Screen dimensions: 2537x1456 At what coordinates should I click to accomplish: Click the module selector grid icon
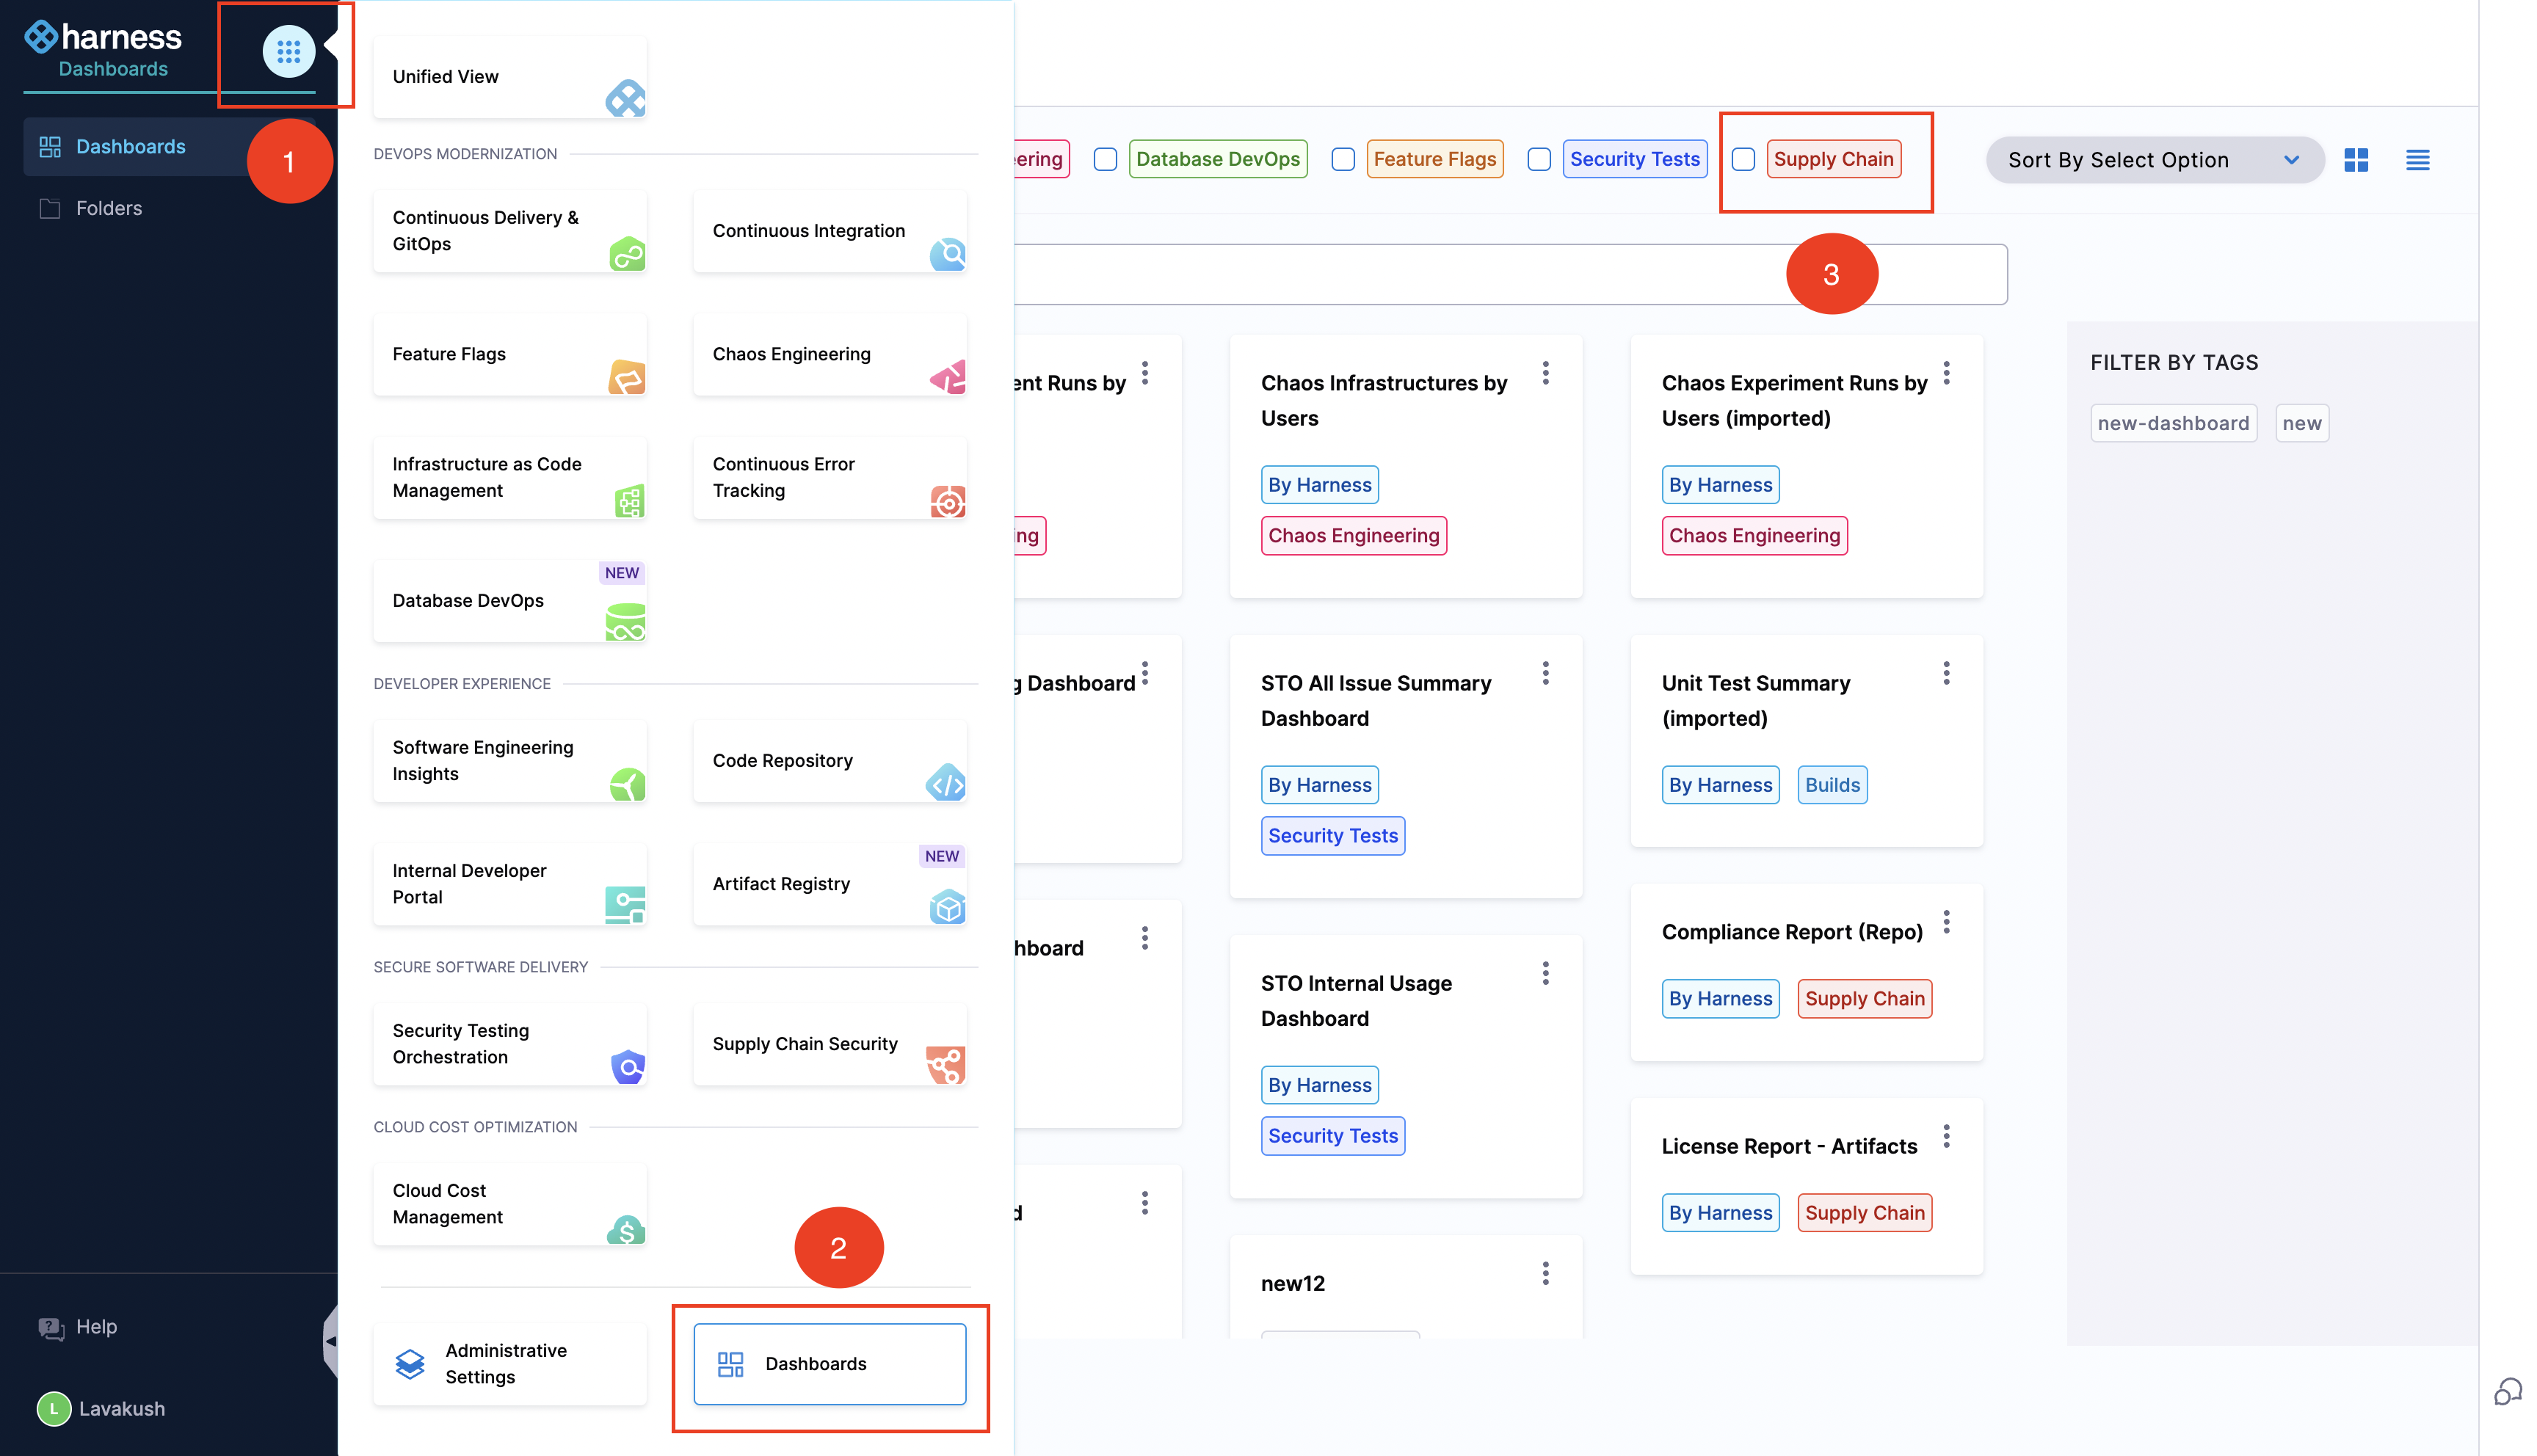288,51
